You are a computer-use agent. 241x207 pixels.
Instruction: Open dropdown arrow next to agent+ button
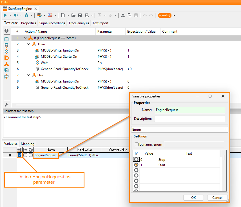[174, 15]
